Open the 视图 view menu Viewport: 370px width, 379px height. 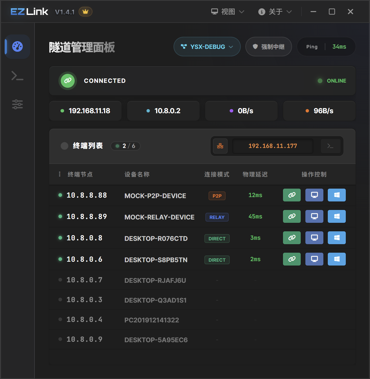(x=228, y=12)
